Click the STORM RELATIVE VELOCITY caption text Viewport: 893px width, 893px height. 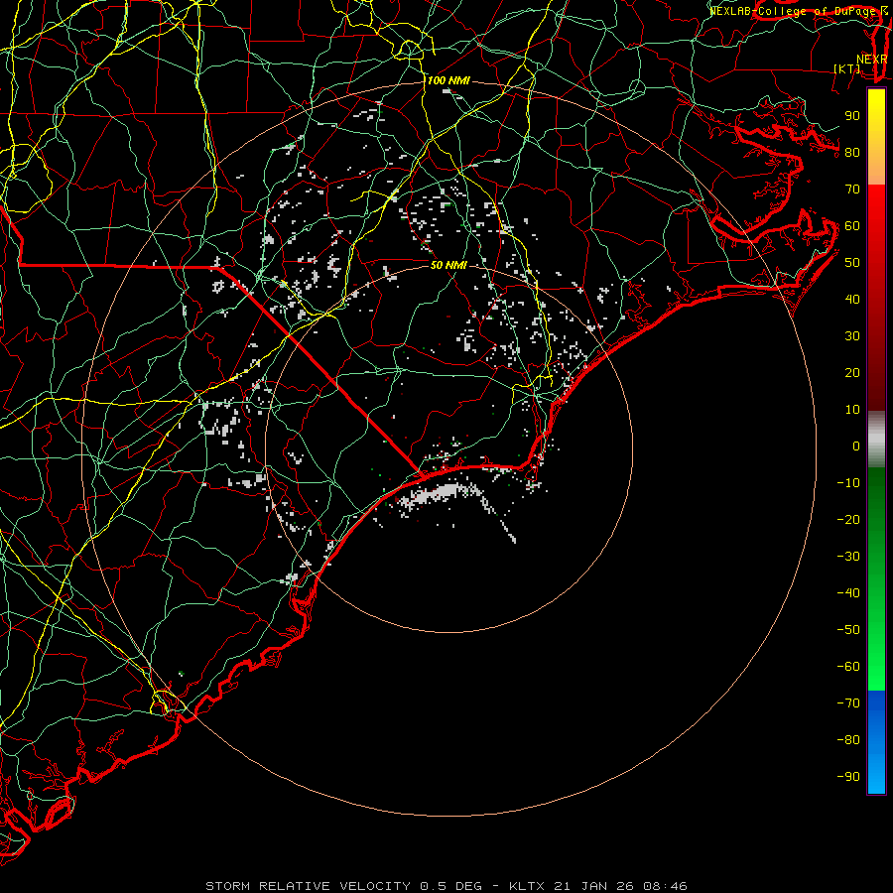[x=308, y=886]
